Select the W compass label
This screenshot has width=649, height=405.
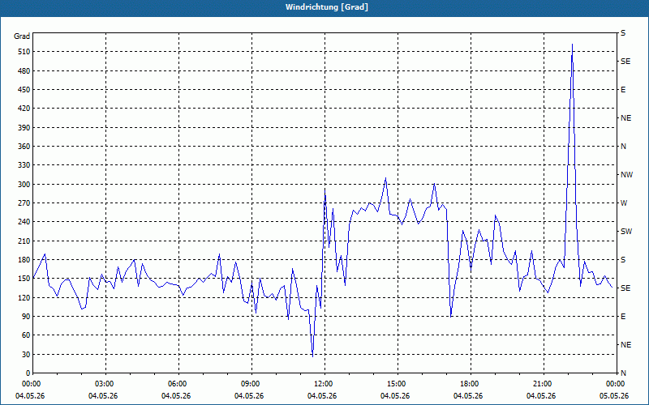tap(624, 203)
